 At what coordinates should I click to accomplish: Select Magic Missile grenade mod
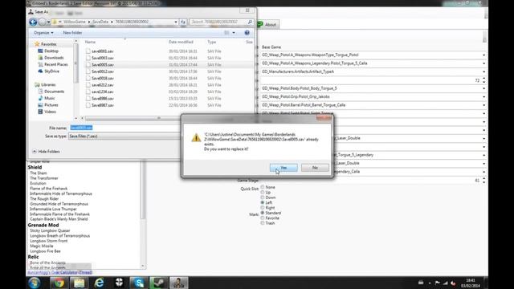pyautogui.click(x=41, y=246)
